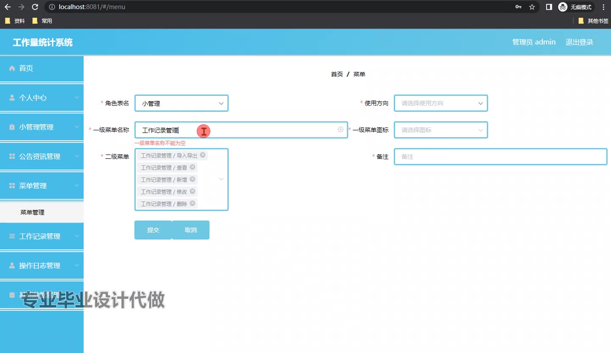Viewport: 611px width, 353px height.
Task: Bookmark this page with the star icon
Action: point(532,7)
